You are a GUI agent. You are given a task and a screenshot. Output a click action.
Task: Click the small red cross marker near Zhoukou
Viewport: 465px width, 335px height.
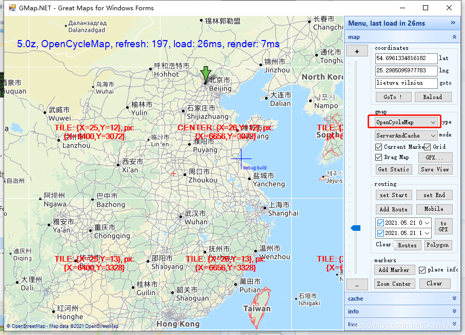click(174, 173)
